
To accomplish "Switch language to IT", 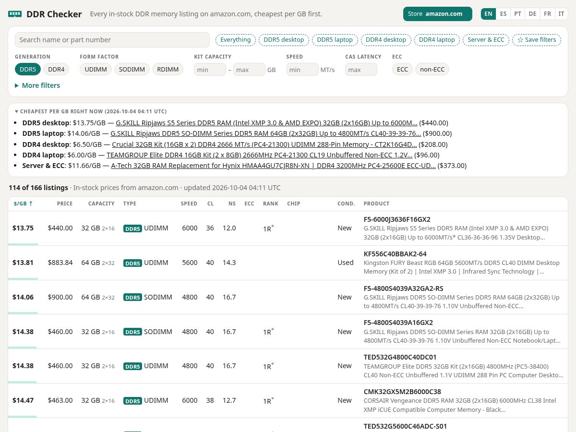I will click(x=561, y=14).
